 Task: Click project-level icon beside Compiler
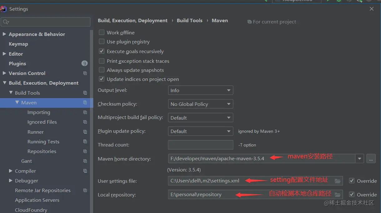pyautogui.click(x=85, y=171)
